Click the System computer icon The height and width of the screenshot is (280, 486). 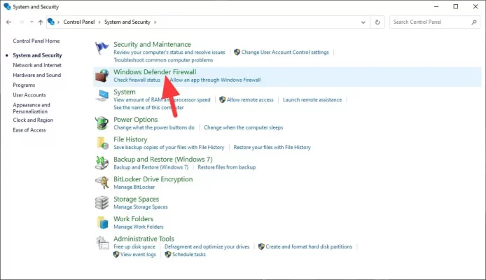tap(102, 95)
